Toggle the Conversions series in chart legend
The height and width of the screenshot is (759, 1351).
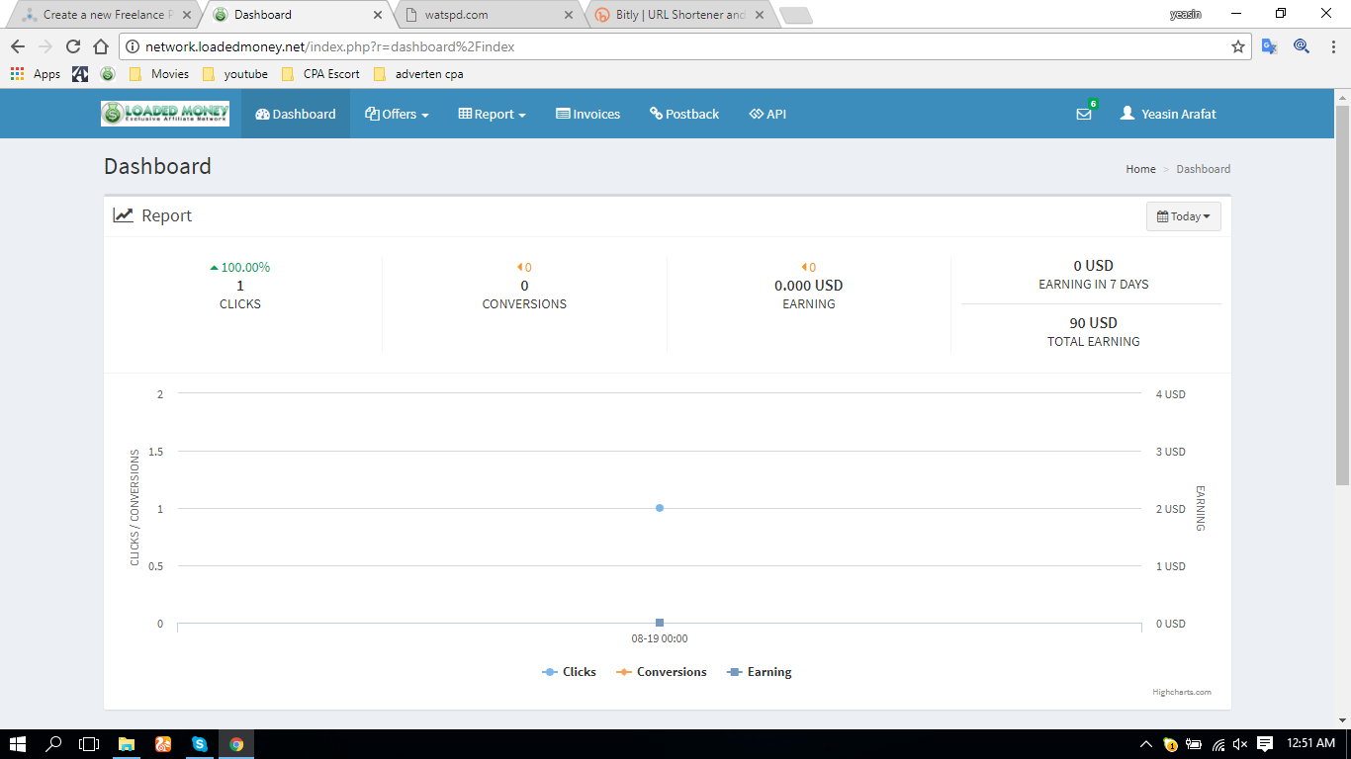click(x=662, y=672)
